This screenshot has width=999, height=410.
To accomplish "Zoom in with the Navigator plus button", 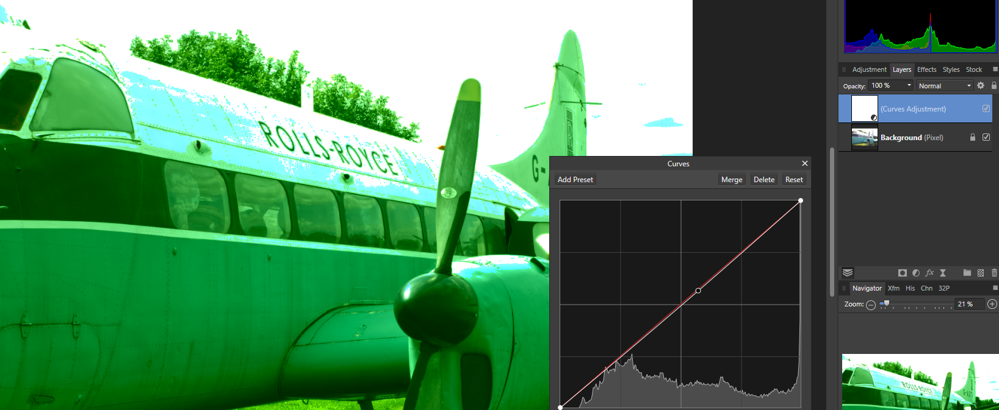I will coord(992,304).
